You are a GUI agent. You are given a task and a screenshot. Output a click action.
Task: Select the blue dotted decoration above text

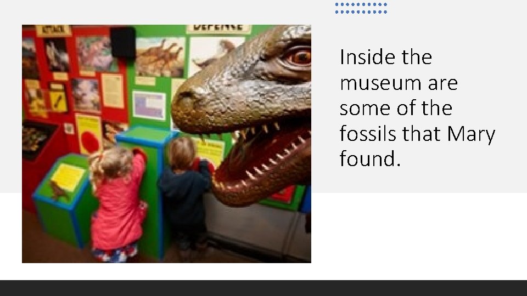coord(361,8)
